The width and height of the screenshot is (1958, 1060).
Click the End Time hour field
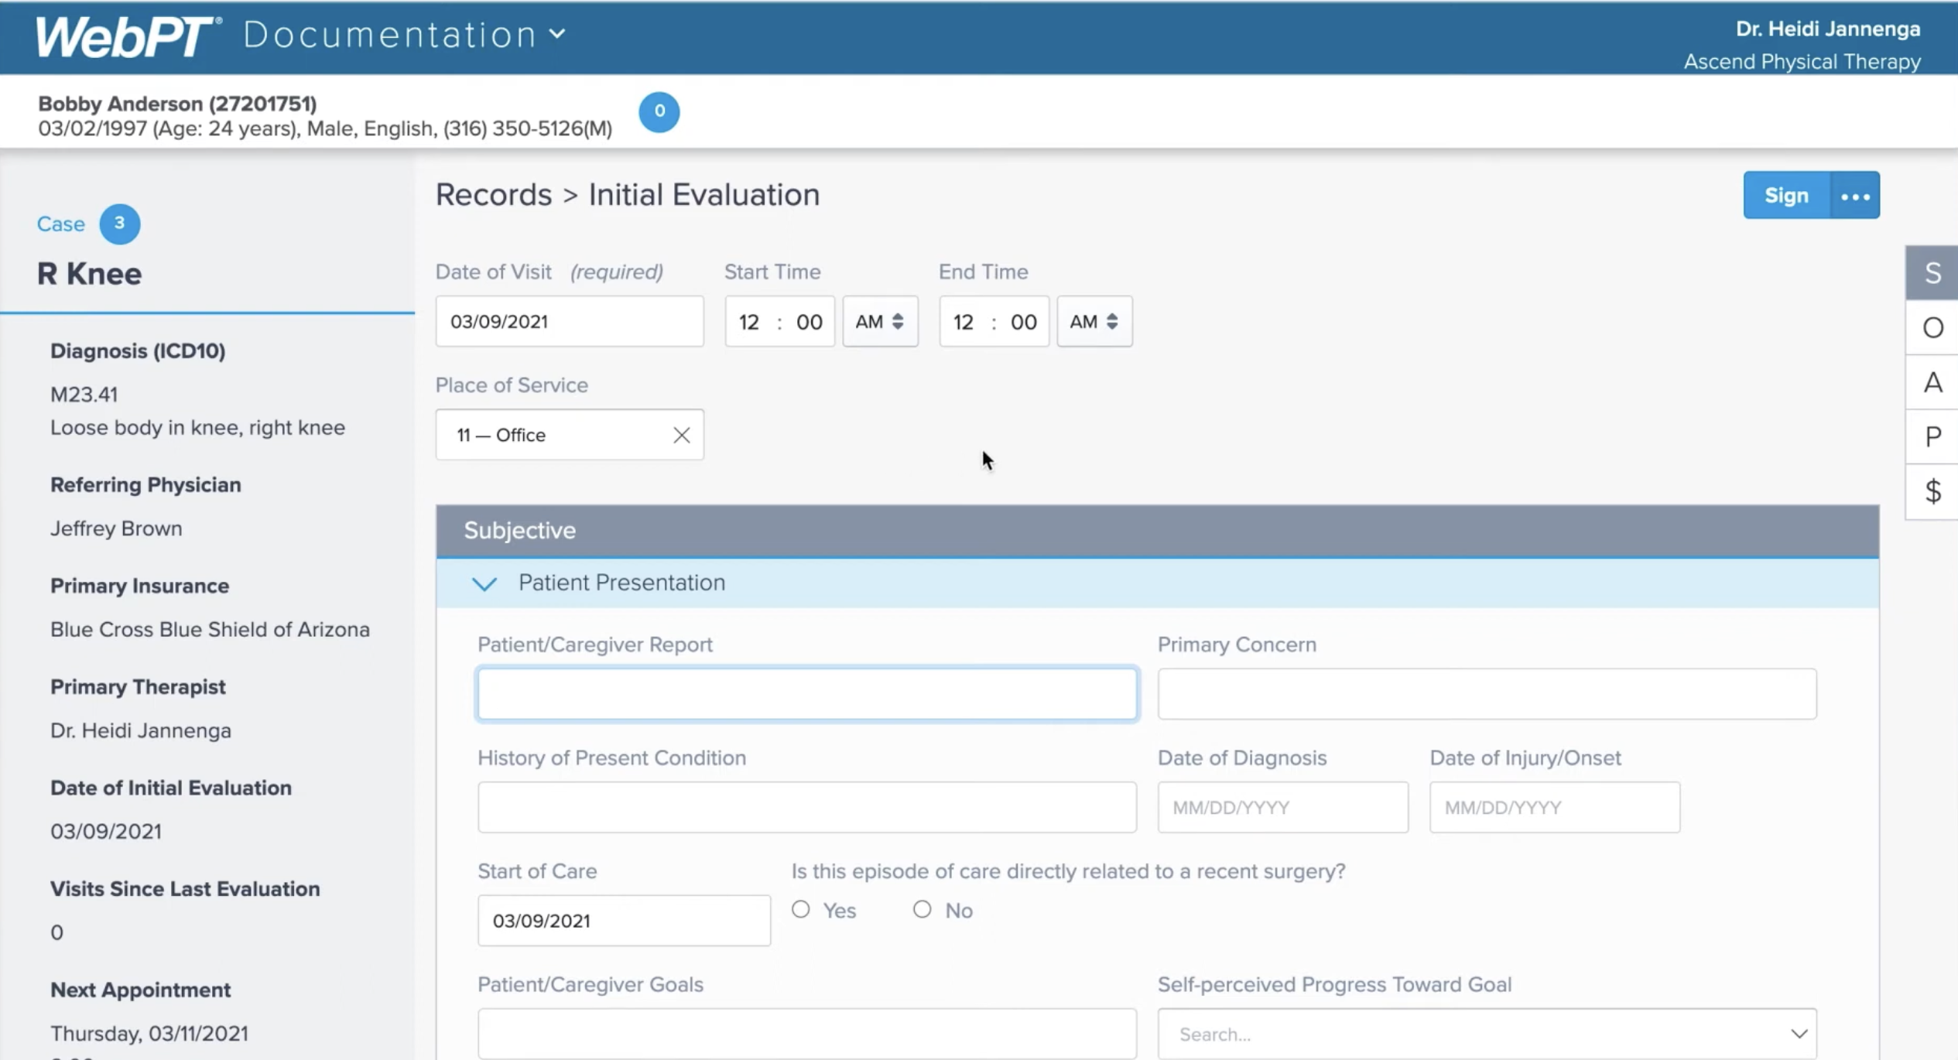[x=963, y=322]
